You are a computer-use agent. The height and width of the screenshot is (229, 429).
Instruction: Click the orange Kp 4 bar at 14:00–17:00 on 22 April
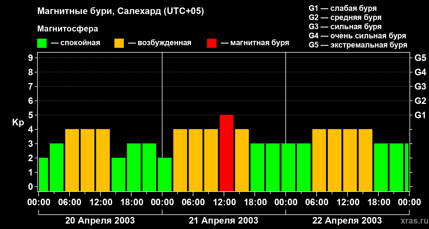tap(366, 160)
